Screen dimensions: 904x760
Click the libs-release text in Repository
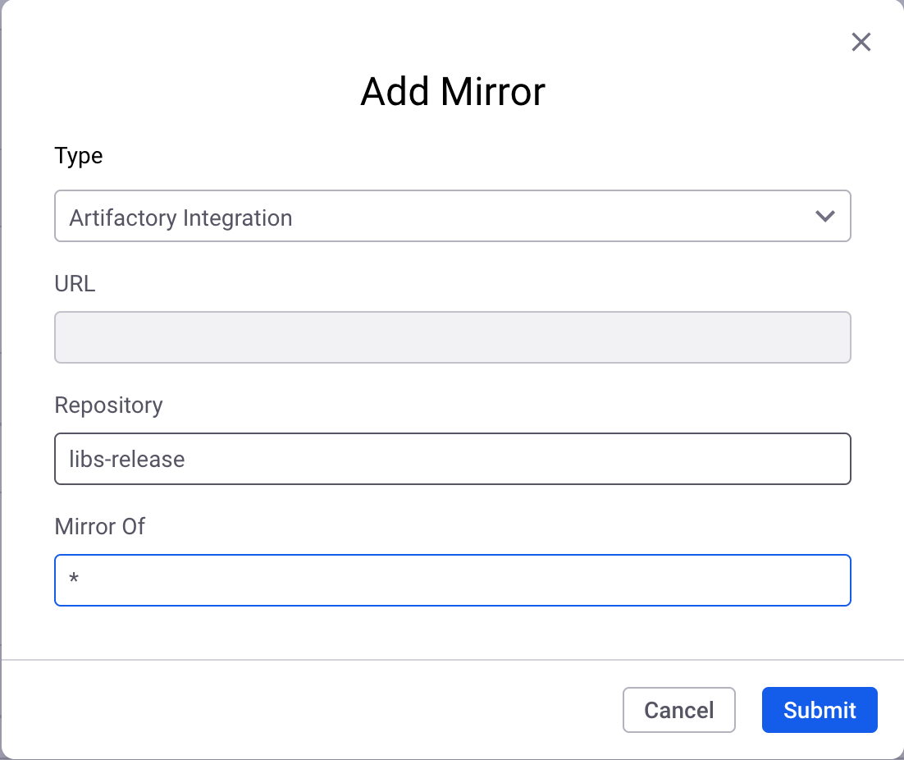tap(127, 459)
